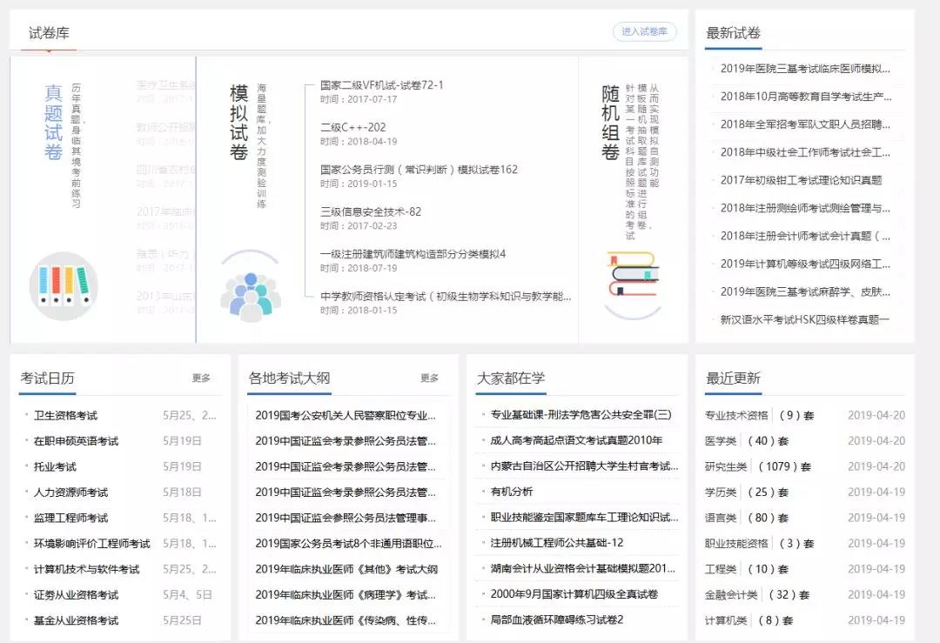
Task: Open 2019国家公务员考试8个非通用语职位 syllabus
Action: click(x=348, y=544)
